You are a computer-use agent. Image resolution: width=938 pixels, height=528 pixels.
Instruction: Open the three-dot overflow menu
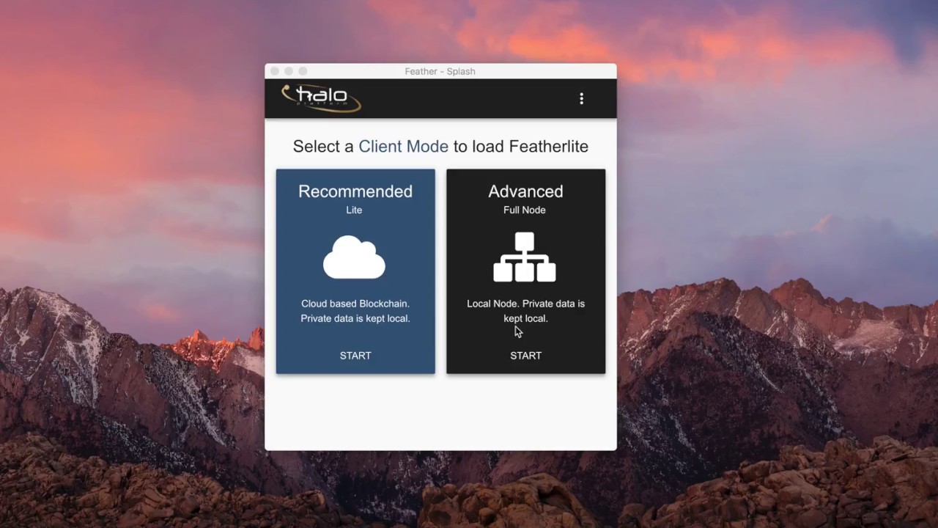(581, 98)
